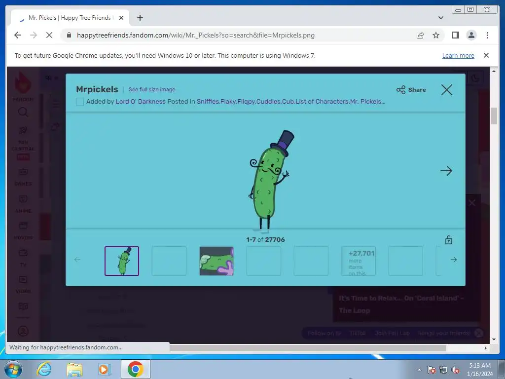Close the Mr. Pickels tab
This screenshot has height=379, width=505.
click(x=121, y=18)
